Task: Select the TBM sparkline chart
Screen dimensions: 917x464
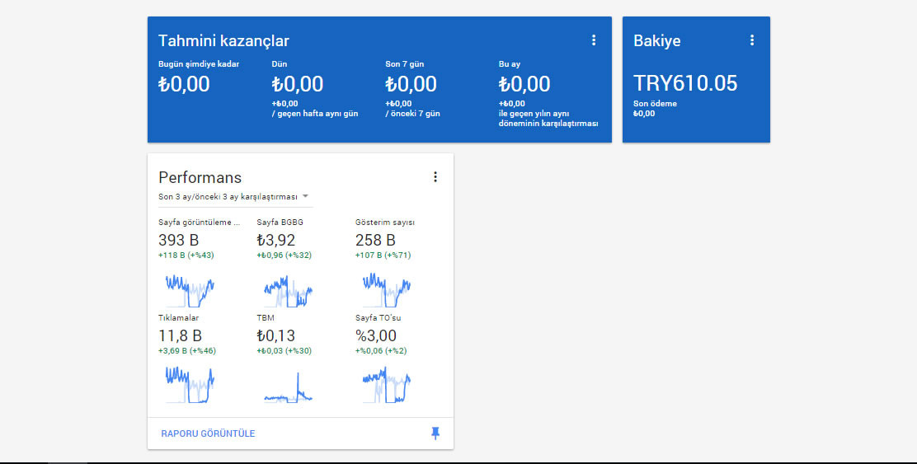Action: (x=288, y=387)
